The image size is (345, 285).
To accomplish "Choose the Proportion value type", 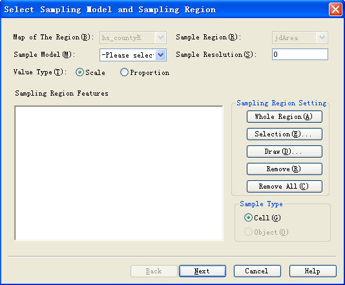I will 124,72.
